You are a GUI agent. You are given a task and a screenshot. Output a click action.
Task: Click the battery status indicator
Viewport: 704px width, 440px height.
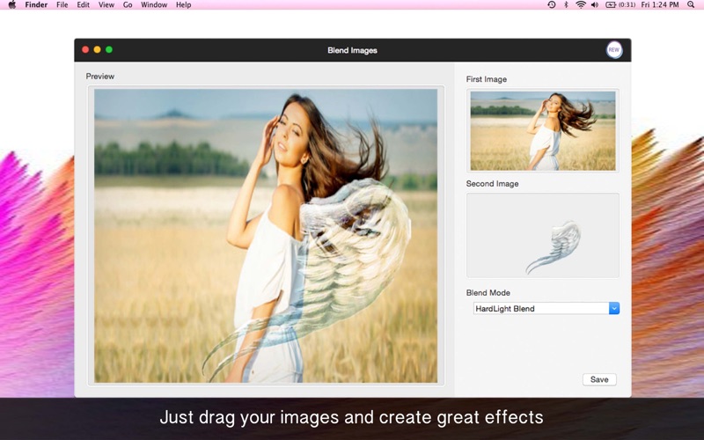click(620, 5)
